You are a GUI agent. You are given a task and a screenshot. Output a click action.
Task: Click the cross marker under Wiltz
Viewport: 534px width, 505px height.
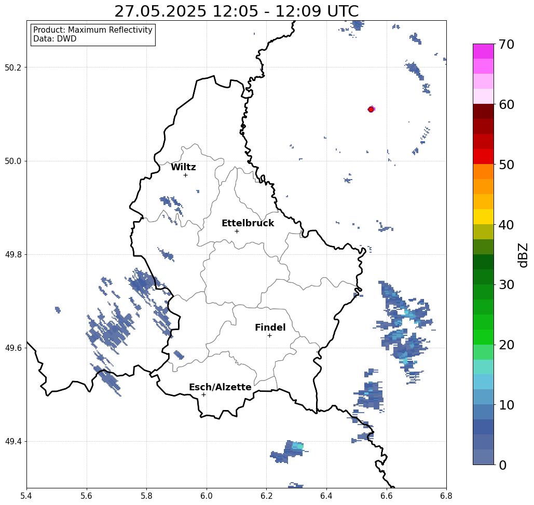(x=186, y=175)
